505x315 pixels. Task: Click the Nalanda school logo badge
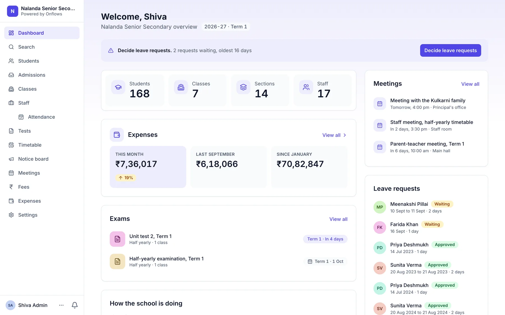click(x=13, y=11)
